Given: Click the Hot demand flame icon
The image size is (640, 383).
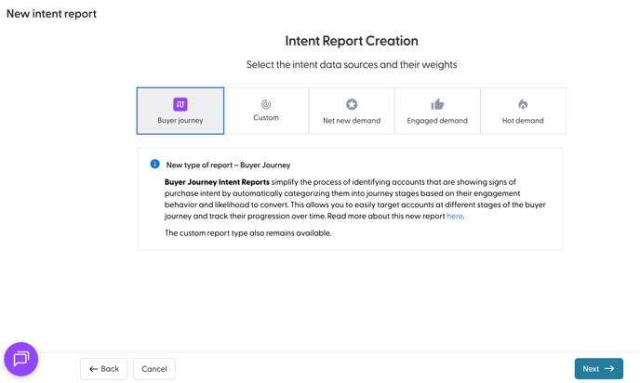Looking at the screenshot, I should (x=523, y=104).
